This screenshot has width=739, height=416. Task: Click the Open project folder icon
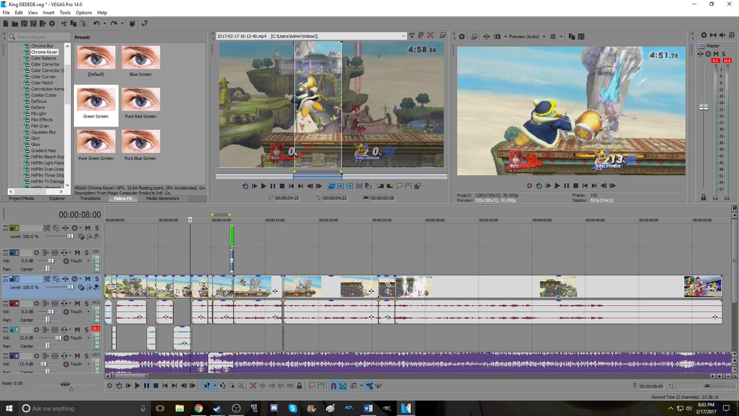[x=15, y=23]
